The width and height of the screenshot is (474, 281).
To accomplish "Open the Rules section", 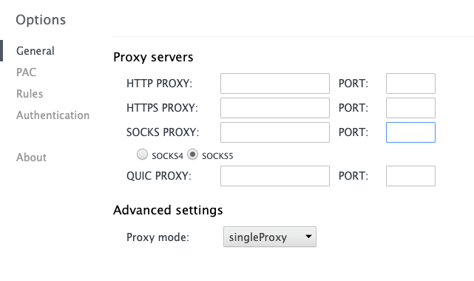I will [30, 94].
